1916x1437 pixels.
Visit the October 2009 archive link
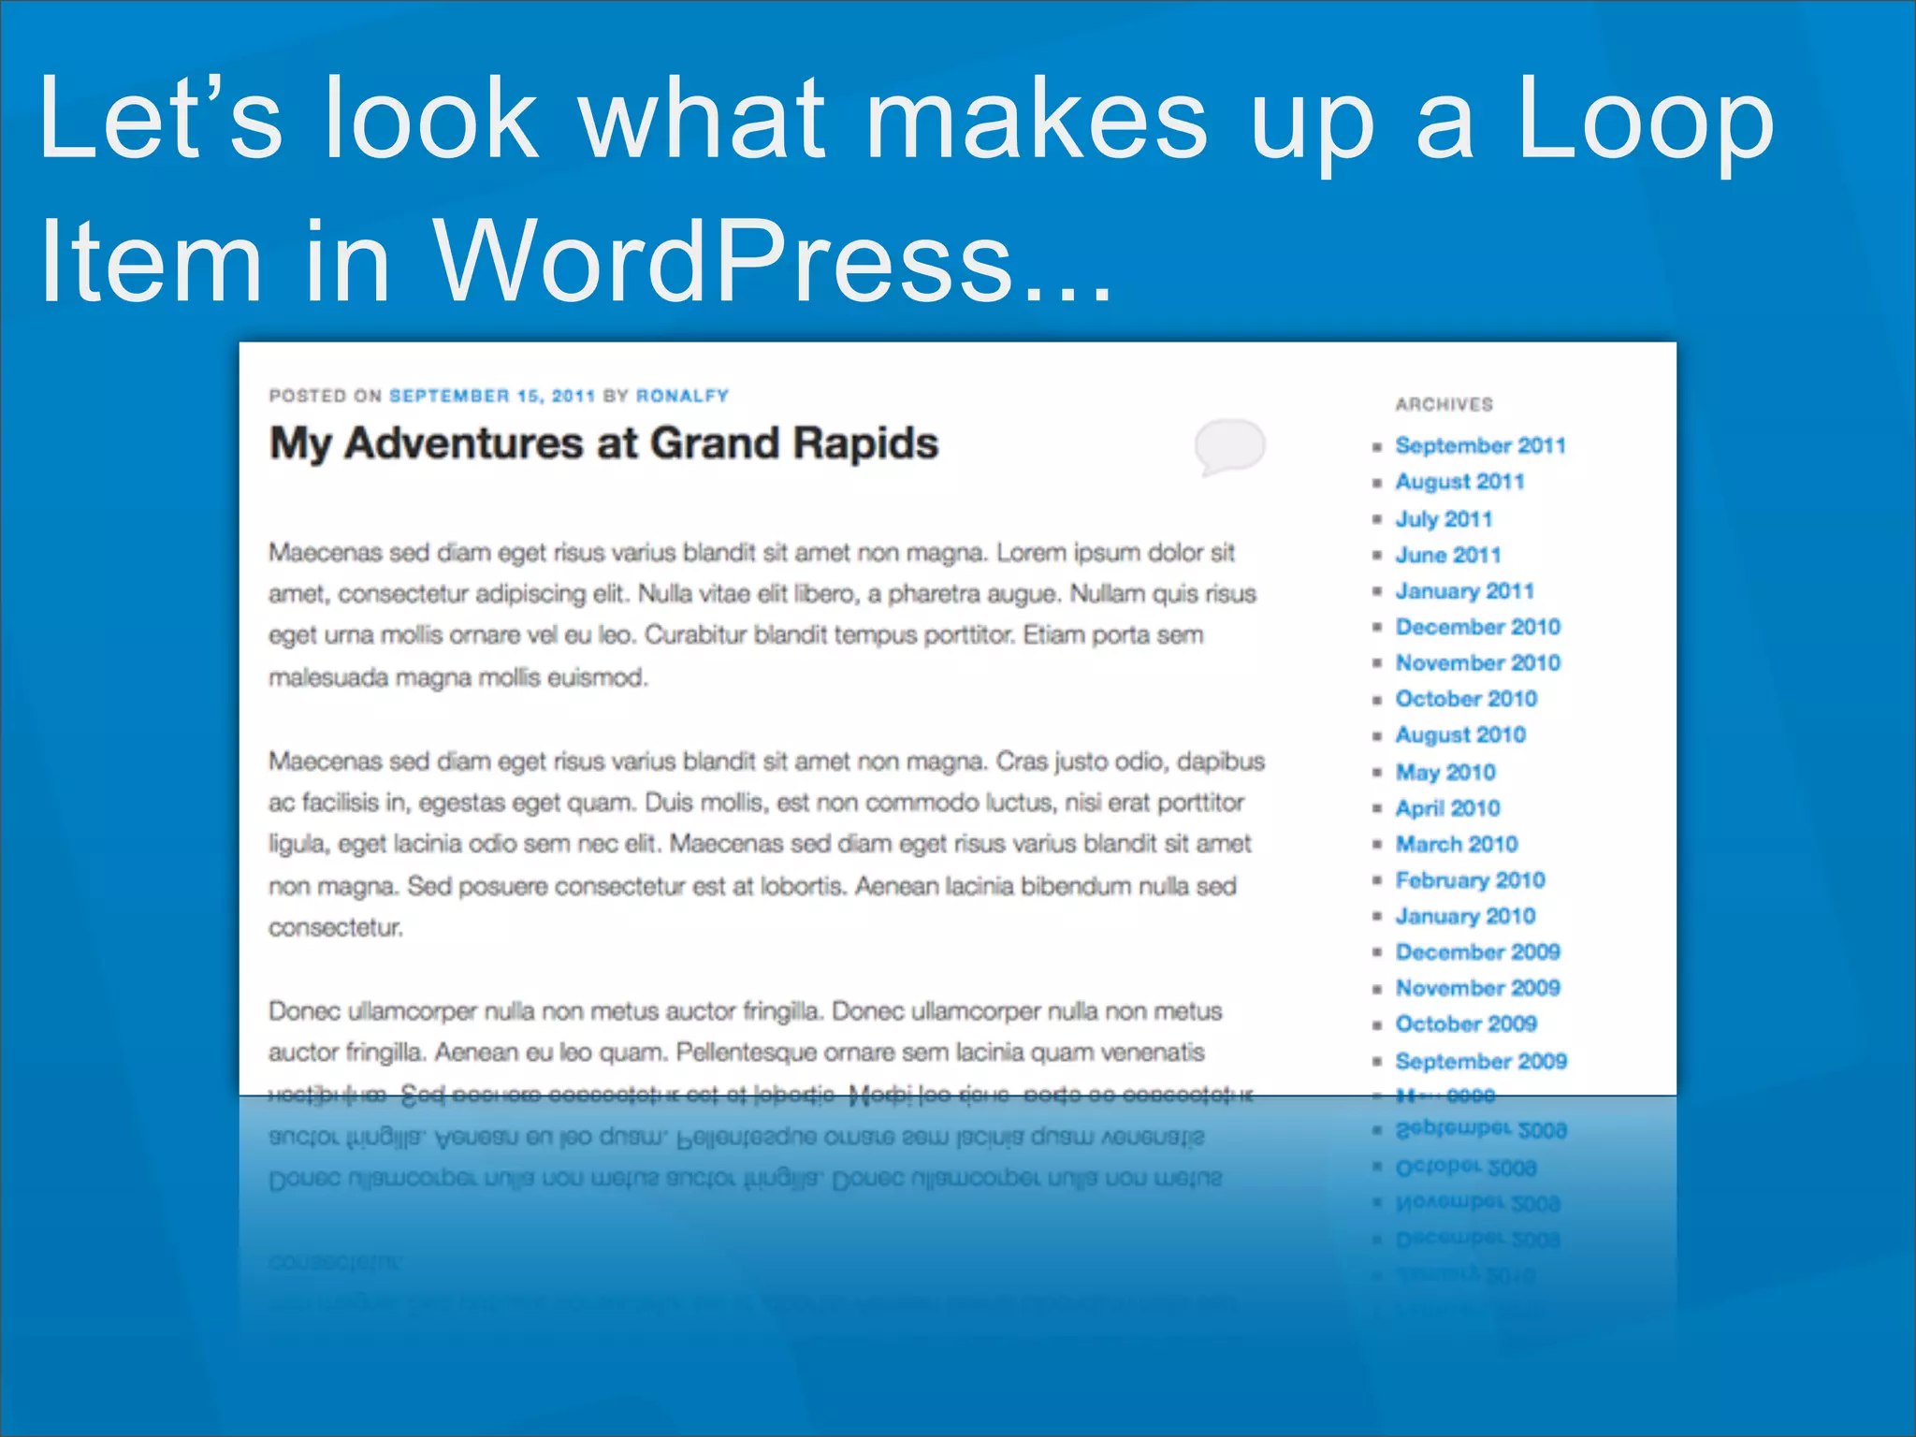coord(1466,1024)
